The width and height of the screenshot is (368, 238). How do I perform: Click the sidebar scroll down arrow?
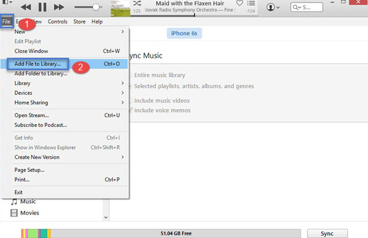106,218
